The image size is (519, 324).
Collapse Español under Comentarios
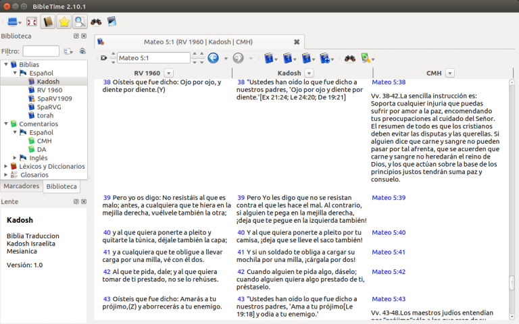[15, 132]
